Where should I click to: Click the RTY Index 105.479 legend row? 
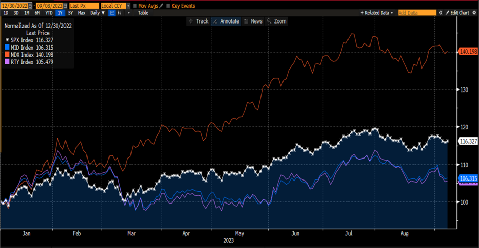pyautogui.click(x=29, y=62)
